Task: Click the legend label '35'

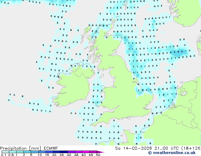Action: (76, 155)
